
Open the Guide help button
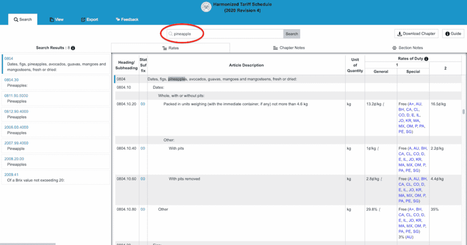coord(453,34)
